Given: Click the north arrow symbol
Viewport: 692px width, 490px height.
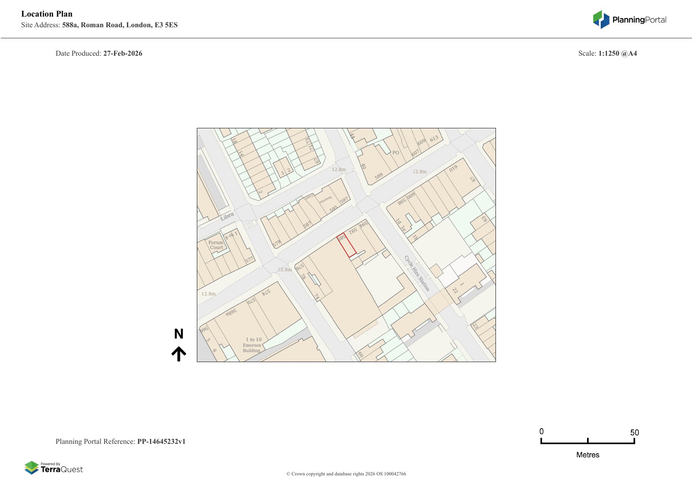Looking at the screenshot, I should point(179,354).
